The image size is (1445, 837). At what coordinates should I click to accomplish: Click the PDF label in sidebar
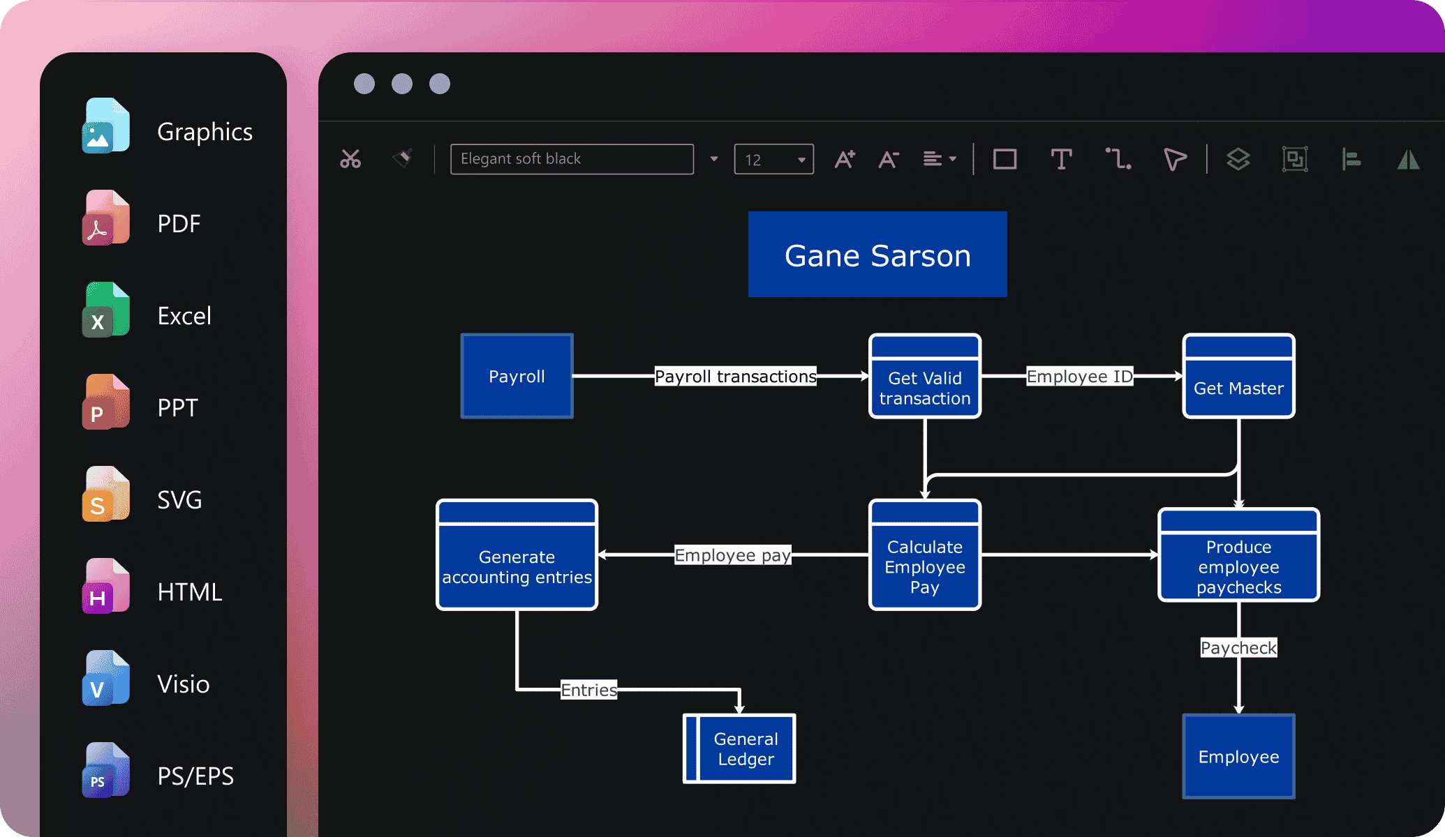179,224
